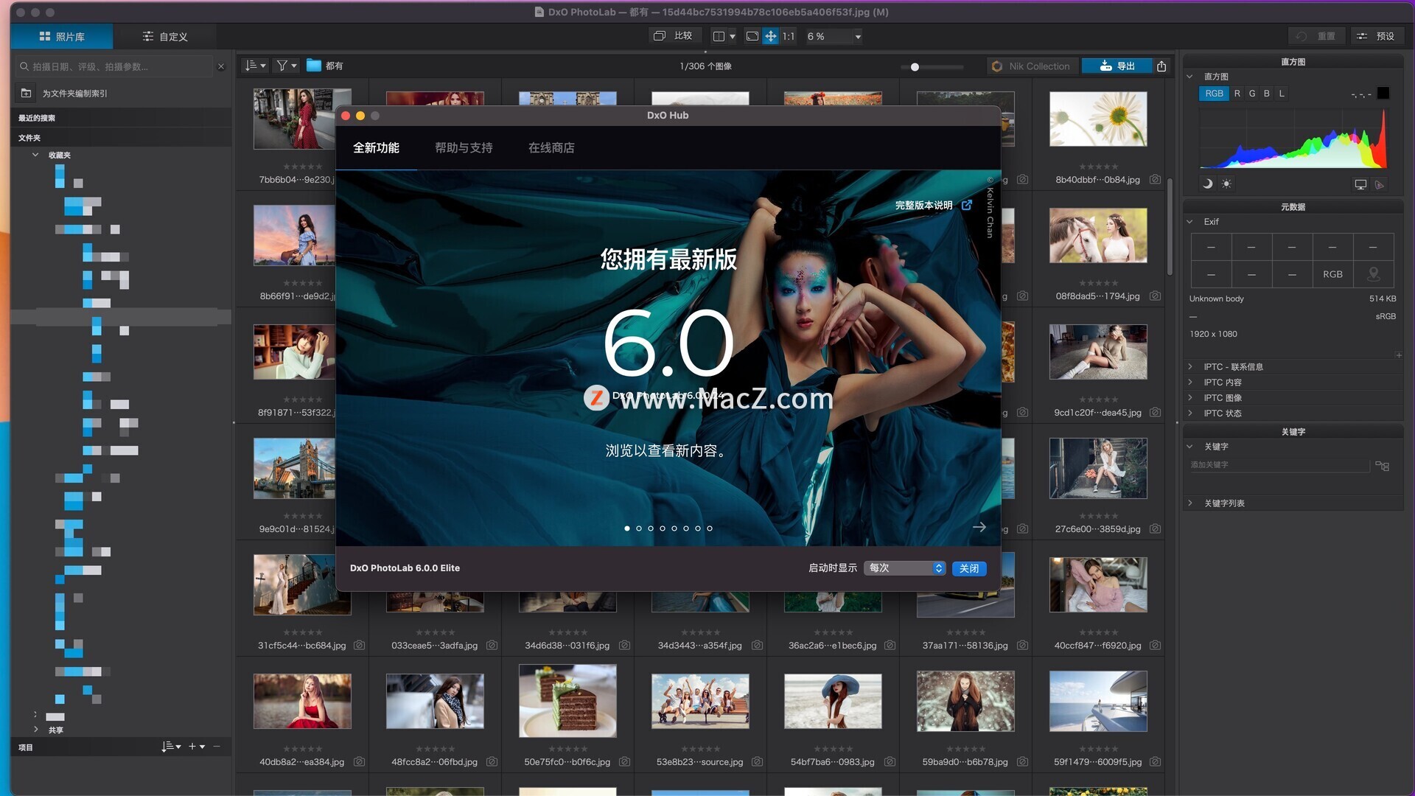This screenshot has height=796, width=1415.
Task: Click camera icon beside 59f1479…6009f5.jpg
Action: [1155, 761]
